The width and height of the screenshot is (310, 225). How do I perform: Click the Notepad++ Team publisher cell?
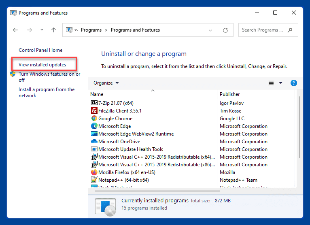[238, 180]
